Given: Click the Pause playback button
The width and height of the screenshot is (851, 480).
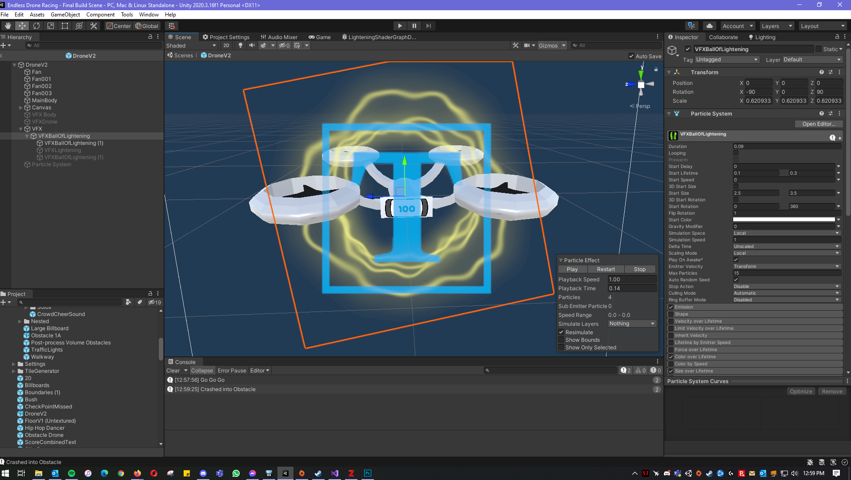Looking at the screenshot, I should click(414, 26).
